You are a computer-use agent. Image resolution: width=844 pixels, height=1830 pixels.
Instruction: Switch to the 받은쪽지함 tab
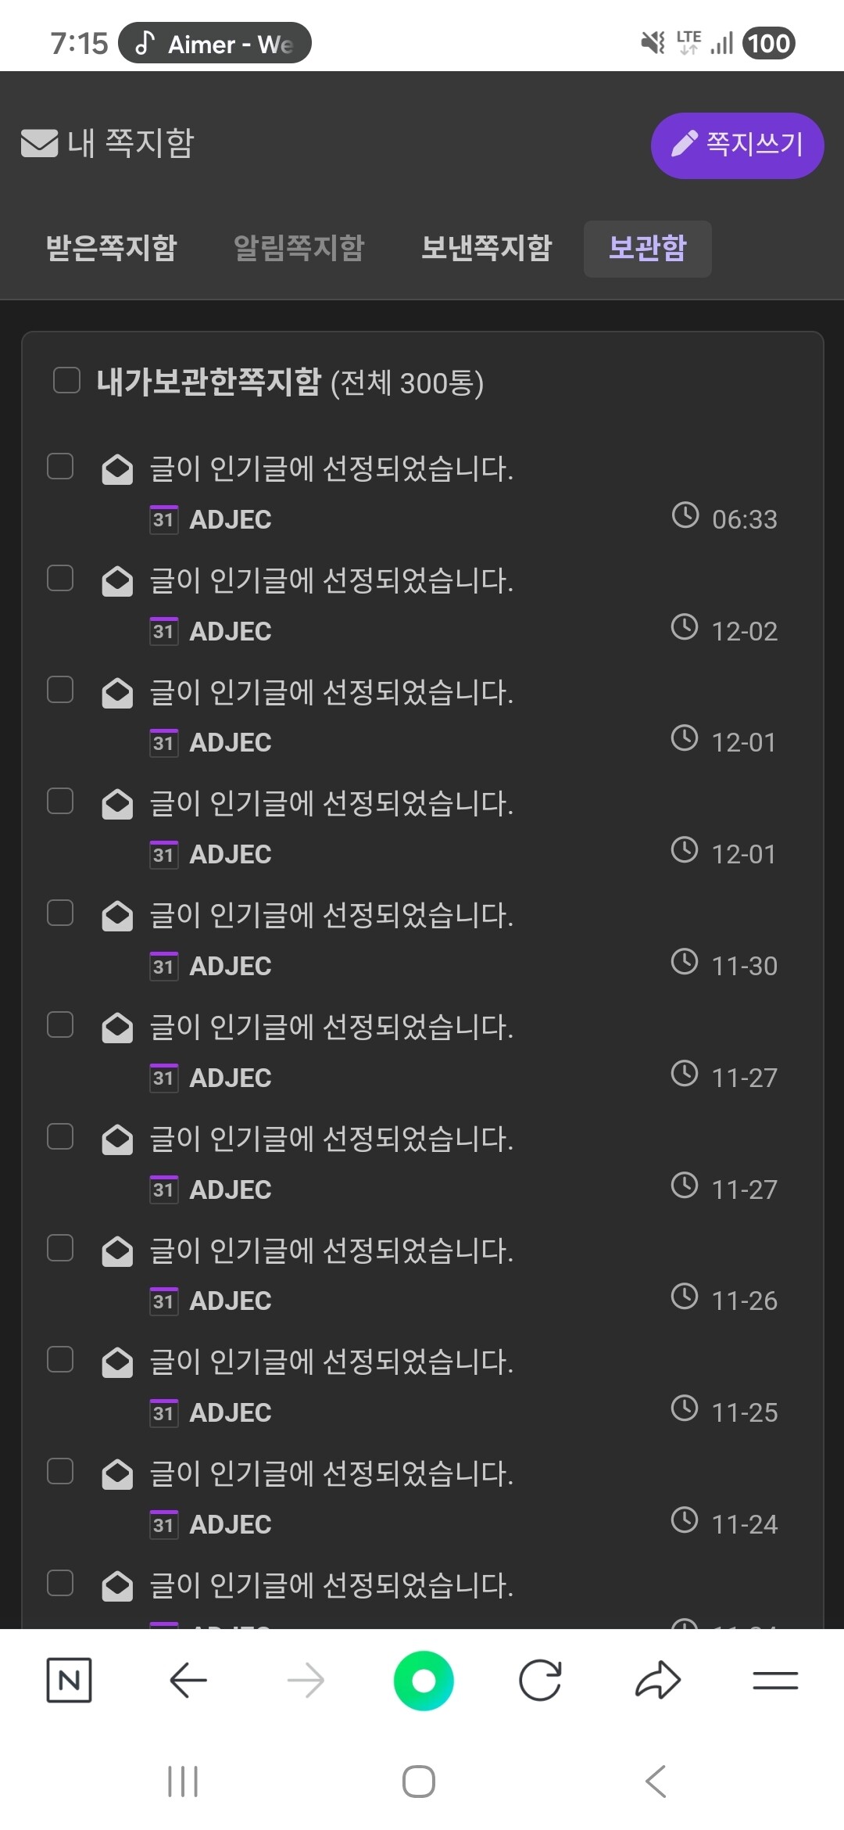[112, 248]
